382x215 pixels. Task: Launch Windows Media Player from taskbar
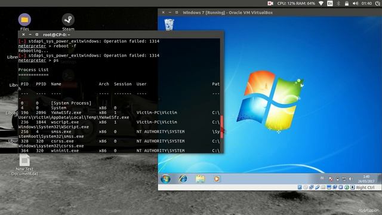coord(217,179)
